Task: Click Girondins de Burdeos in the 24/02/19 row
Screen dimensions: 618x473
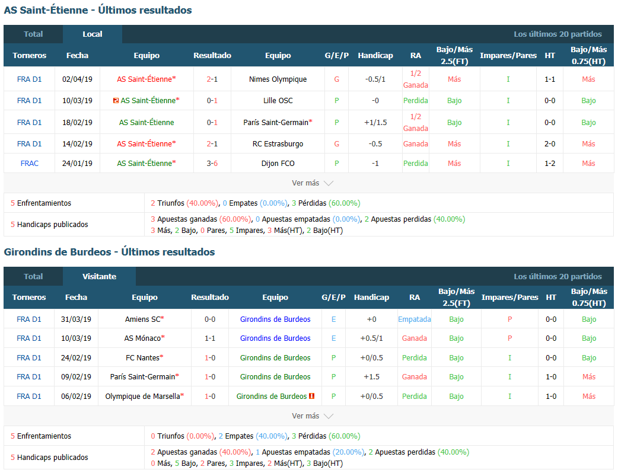Action: click(x=275, y=358)
